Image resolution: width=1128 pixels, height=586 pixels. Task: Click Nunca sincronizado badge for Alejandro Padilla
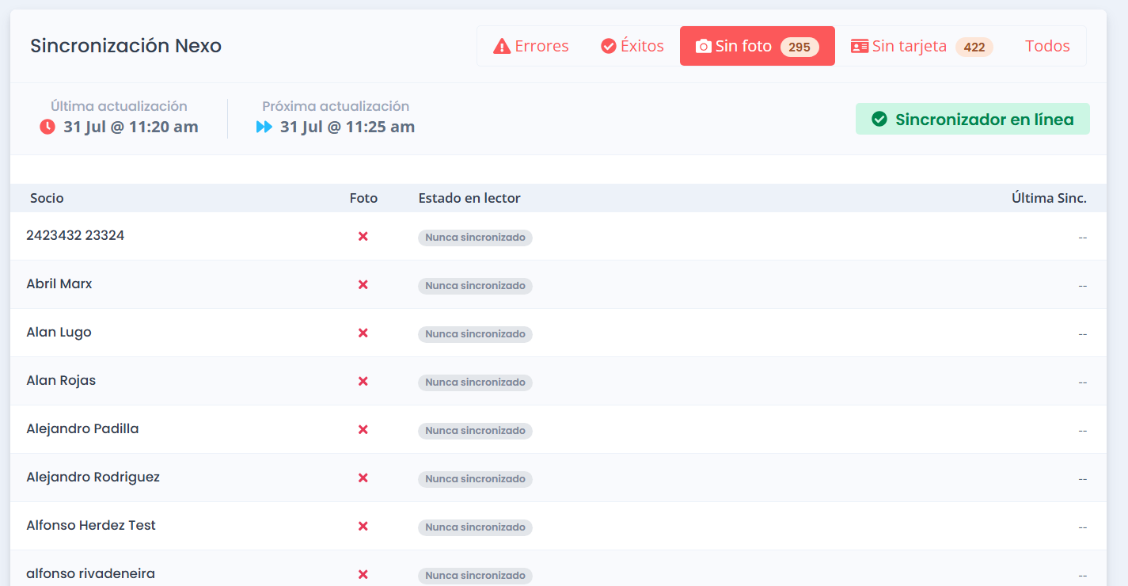(475, 431)
